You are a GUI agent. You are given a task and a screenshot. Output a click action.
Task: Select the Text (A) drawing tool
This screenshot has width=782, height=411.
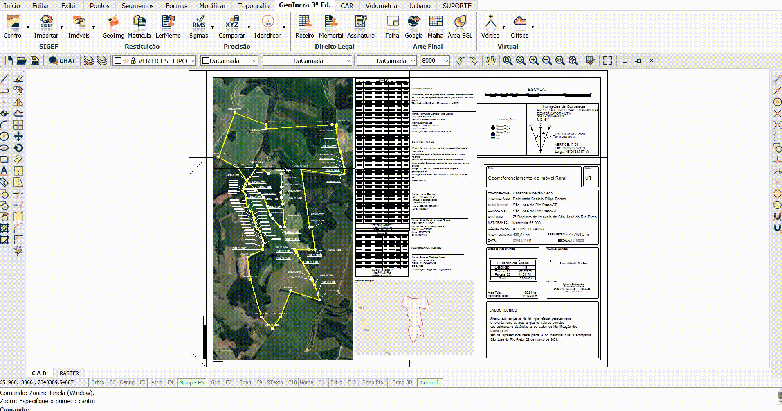[x=4, y=171]
